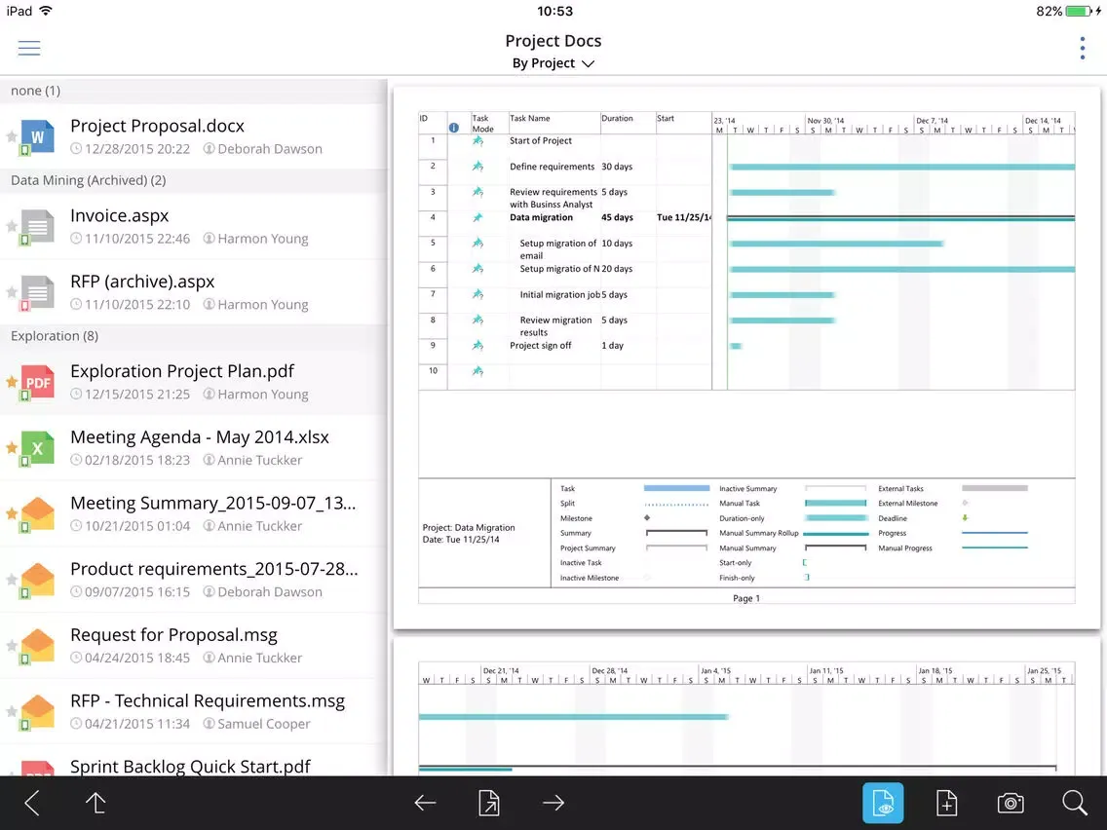Click the Task Name column header
1107x830 pixels.
point(529,119)
